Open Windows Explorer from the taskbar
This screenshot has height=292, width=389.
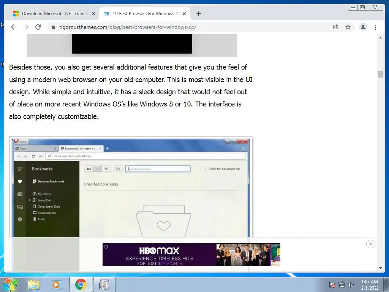(34, 284)
